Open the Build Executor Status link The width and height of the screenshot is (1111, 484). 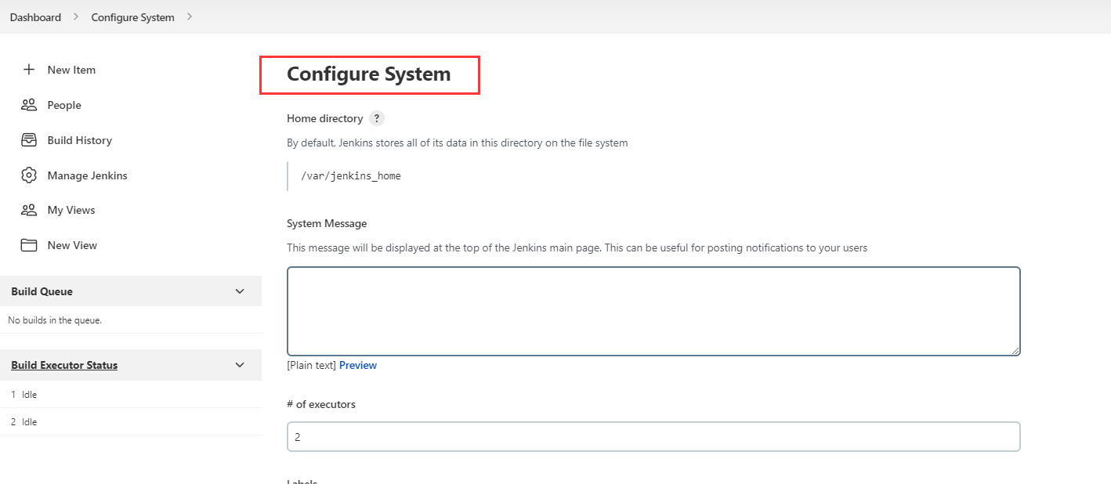coord(64,365)
